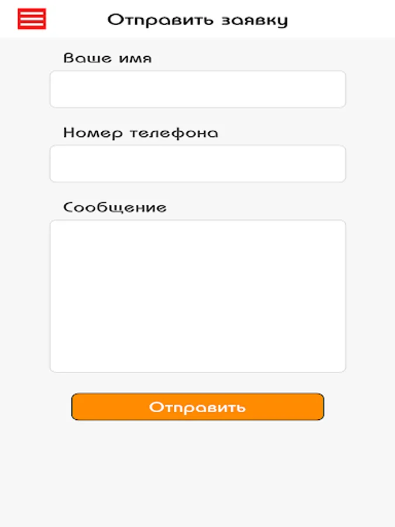The image size is (395, 527).
Task: Click the word "имя" above first field
Action: 135,59
